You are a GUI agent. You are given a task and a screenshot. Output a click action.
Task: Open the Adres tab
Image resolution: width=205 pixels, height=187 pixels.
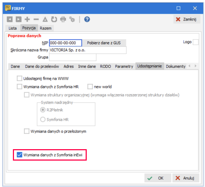[x=69, y=66]
